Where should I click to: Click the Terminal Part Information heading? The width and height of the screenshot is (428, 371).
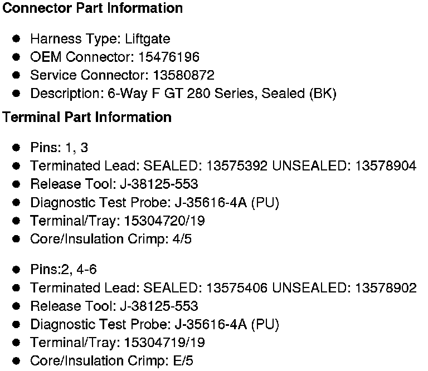pos(87,117)
